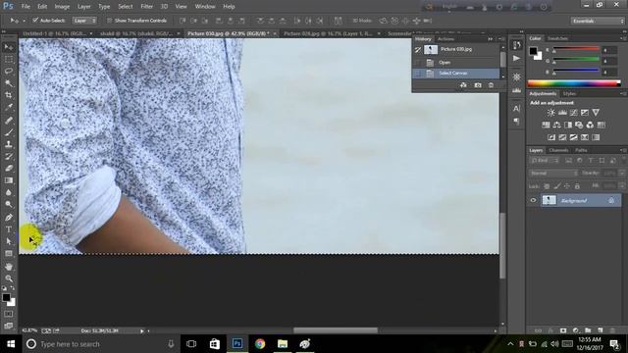This screenshot has width=628, height=353.
Task: Select the Hand tool
Action: tap(9, 267)
